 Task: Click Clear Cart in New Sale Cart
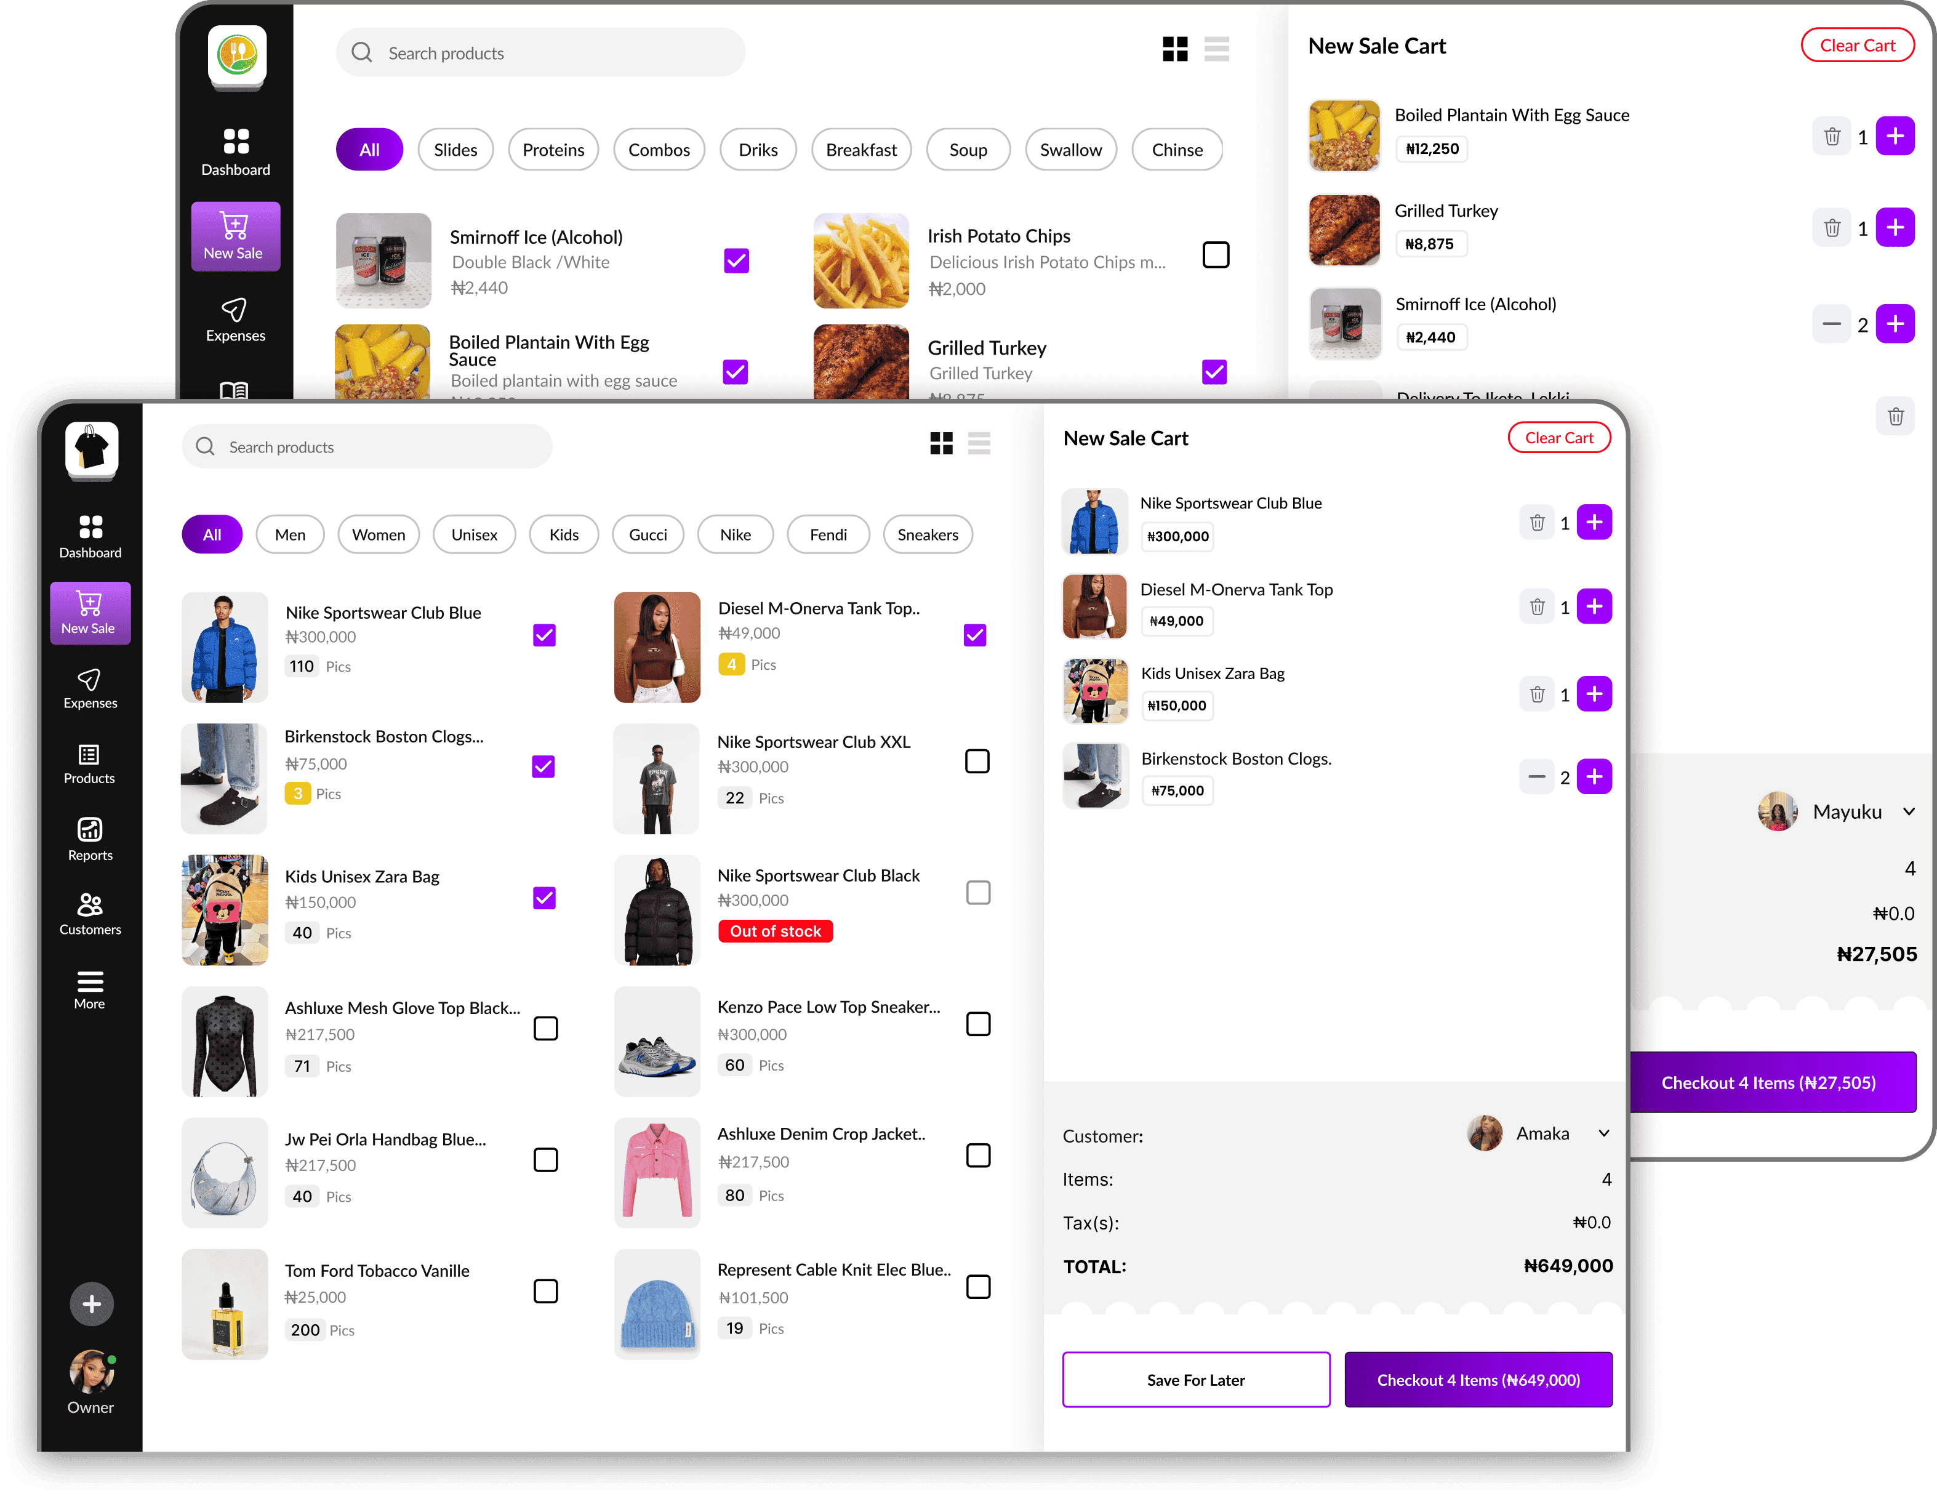point(1558,436)
